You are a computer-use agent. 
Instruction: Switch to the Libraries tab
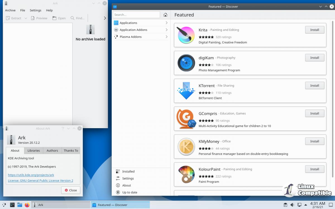(x=33, y=150)
